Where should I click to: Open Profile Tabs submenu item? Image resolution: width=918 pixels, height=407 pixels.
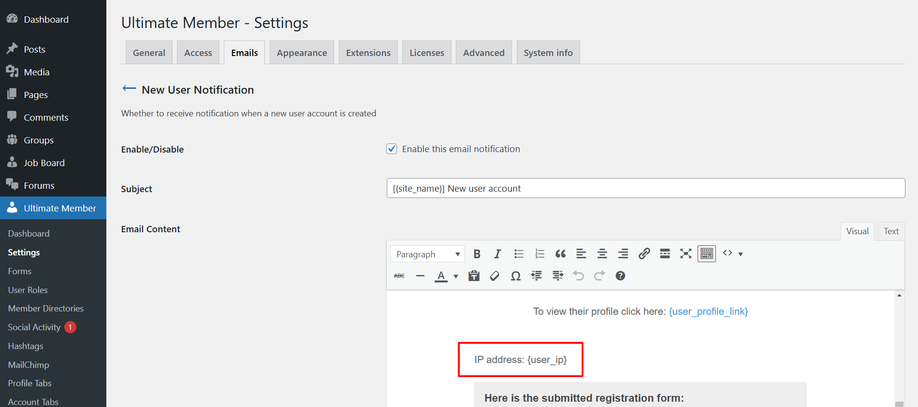click(x=30, y=383)
